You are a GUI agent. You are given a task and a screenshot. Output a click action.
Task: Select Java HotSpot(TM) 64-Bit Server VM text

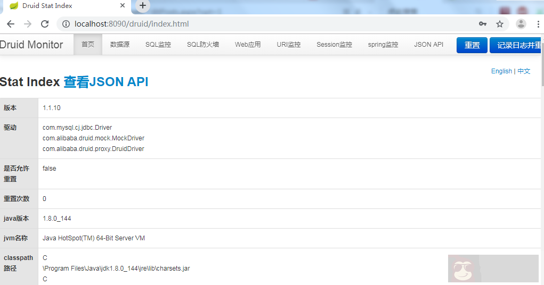click(94, 238)
